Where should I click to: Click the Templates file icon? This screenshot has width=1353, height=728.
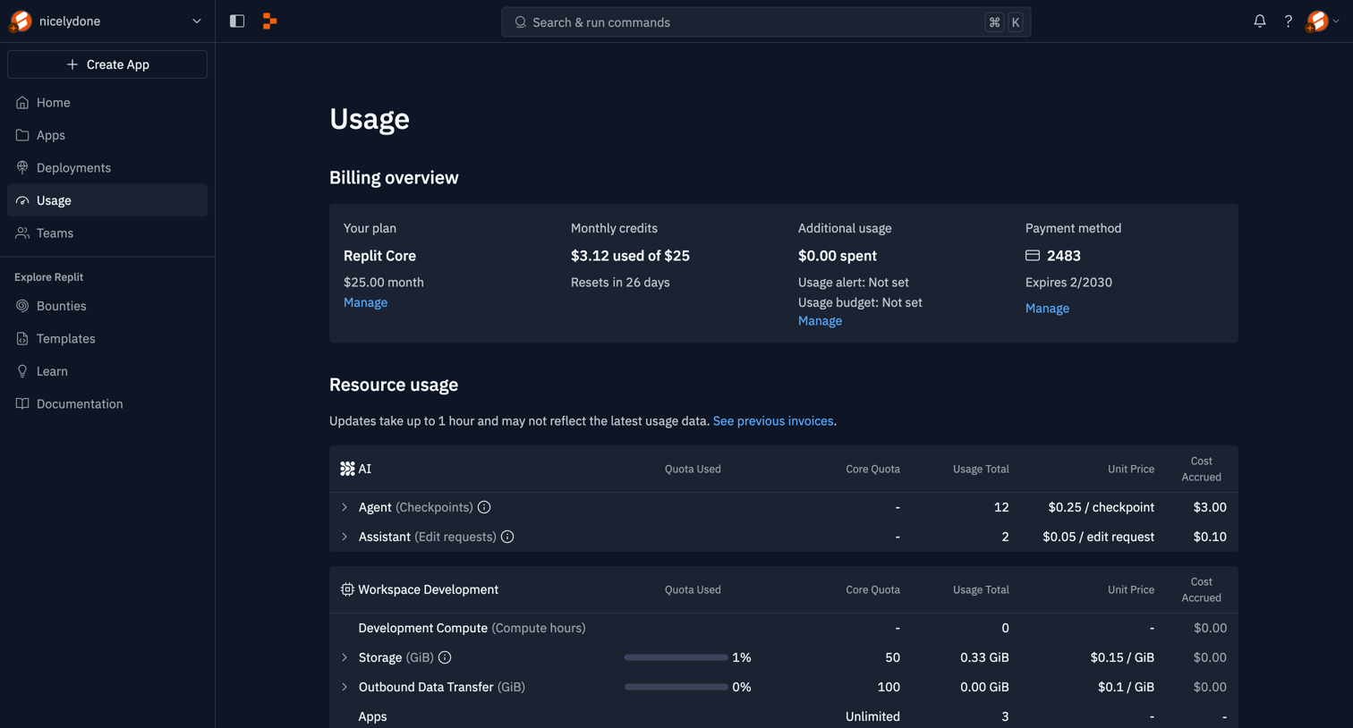point(22,339)
